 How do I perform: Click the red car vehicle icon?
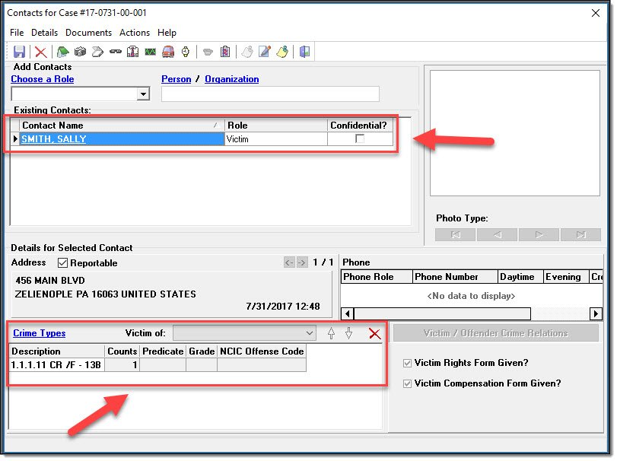(168, 52)
